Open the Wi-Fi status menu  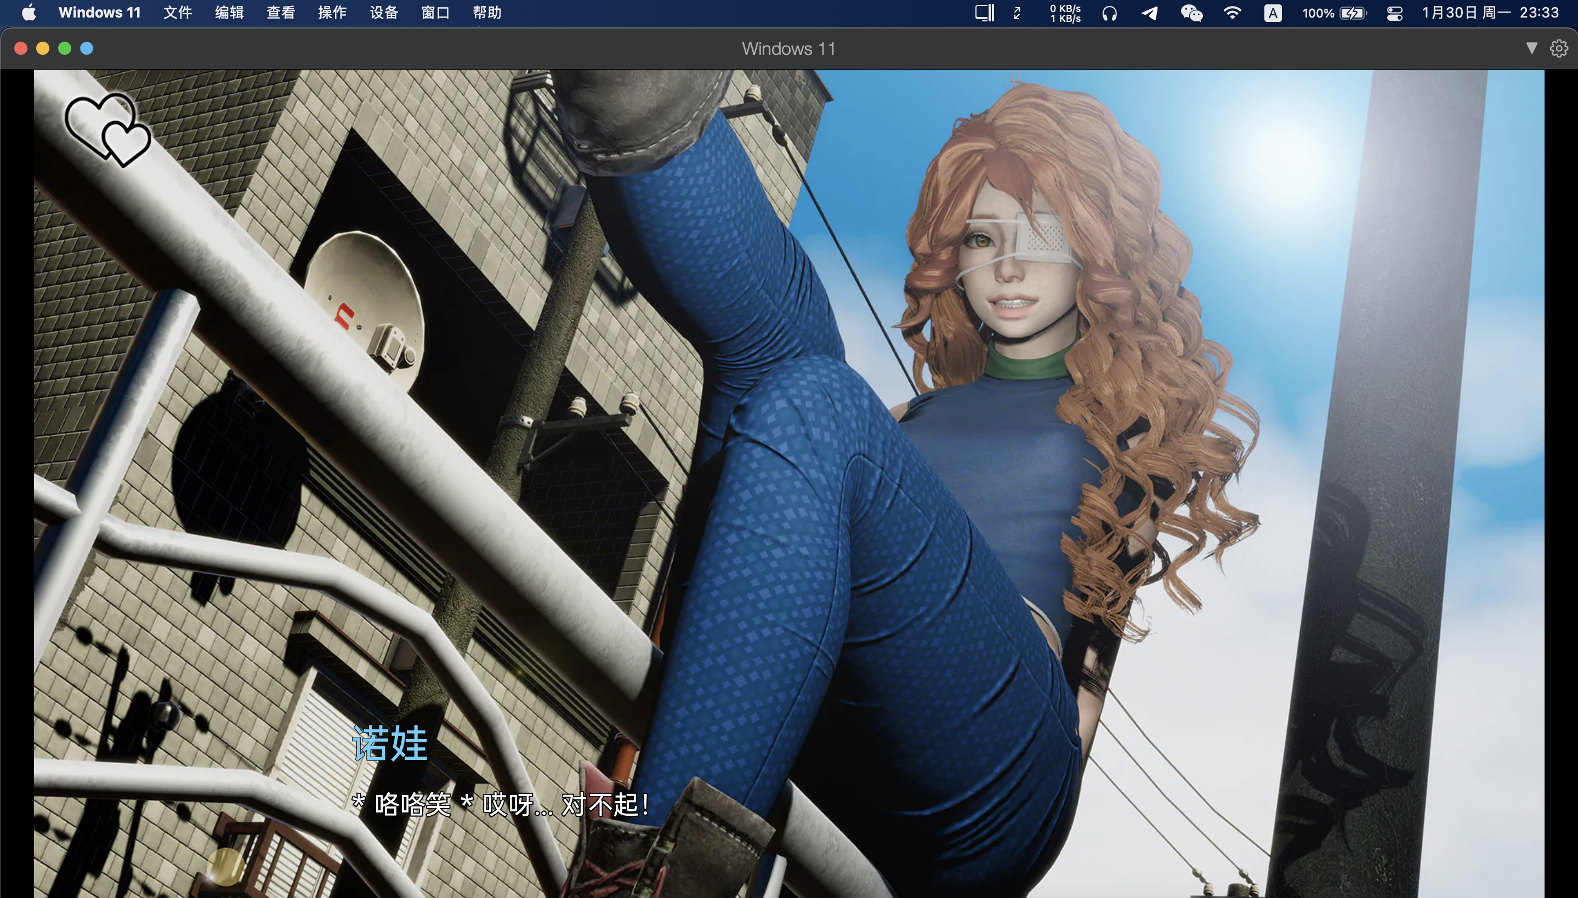pyautogui.click(x=1232, y=13)
